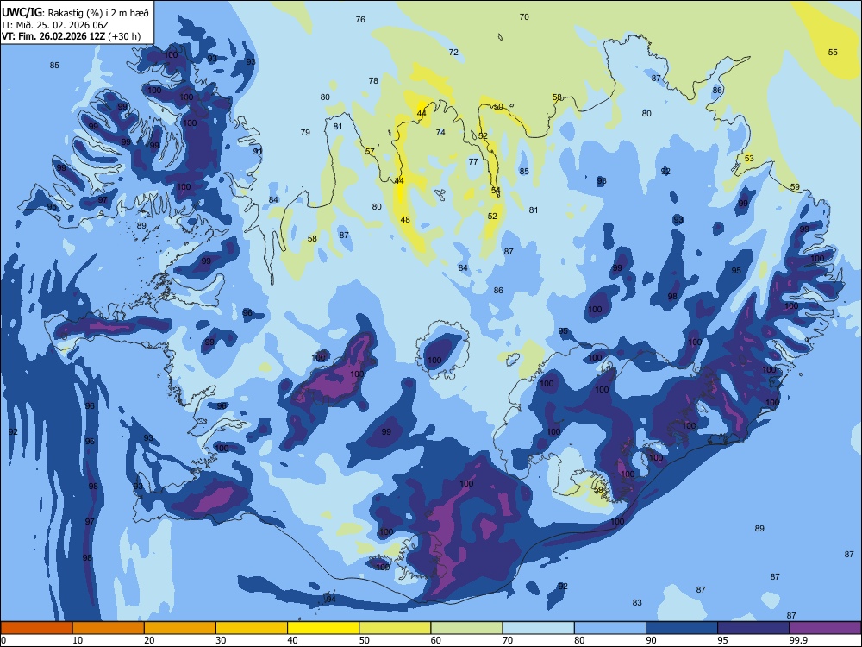
Task: Click the legend scale label '90'
Action: click(x=652, y=640)
